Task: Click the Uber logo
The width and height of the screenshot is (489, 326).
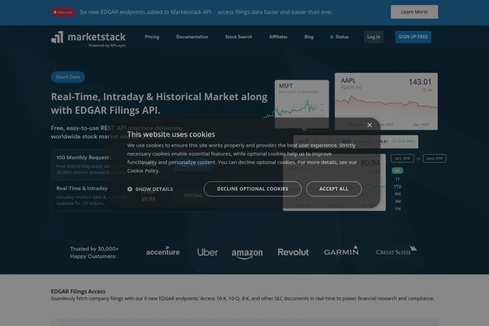Action: pos(207,252)
